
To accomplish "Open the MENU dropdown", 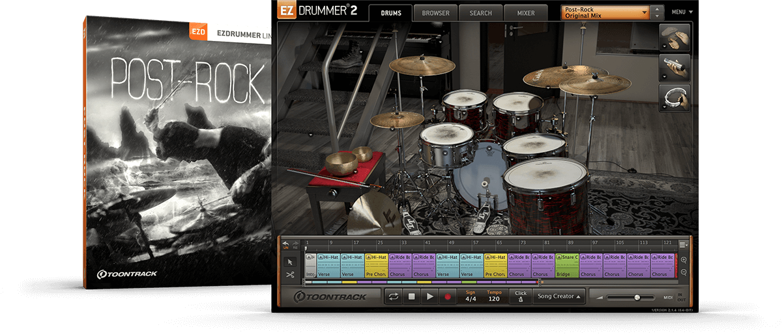I will (682, 12).
